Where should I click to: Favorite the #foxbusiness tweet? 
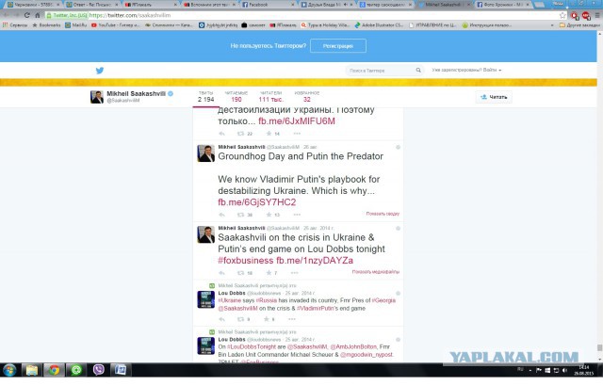click(x=269, y=272)
